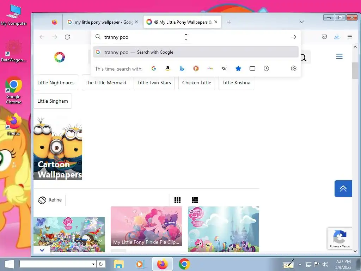Close the '49 My Little Pony Wallpapers' tab
This screenshot has width=361, height=271.
(216, 22)
